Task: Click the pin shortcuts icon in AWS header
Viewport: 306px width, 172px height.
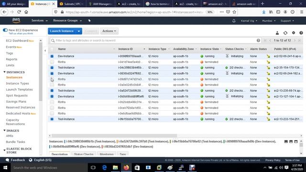Action: pyautogui.click(x=89, y=21)
